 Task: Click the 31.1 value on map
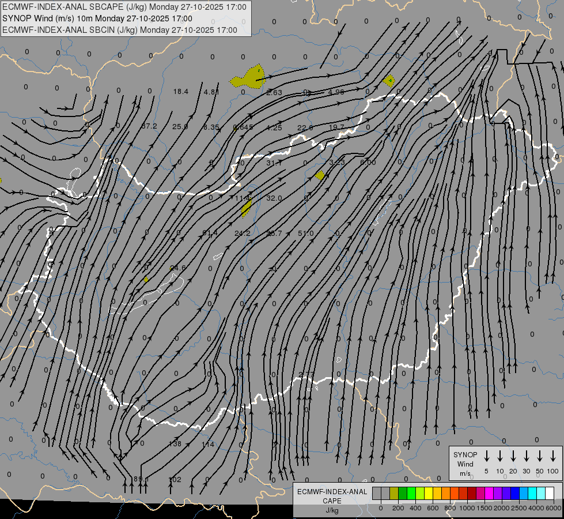[274, 163]
